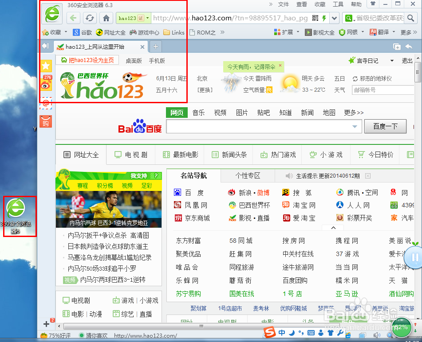Click the 北京 [更换] city link

[205, 90]
